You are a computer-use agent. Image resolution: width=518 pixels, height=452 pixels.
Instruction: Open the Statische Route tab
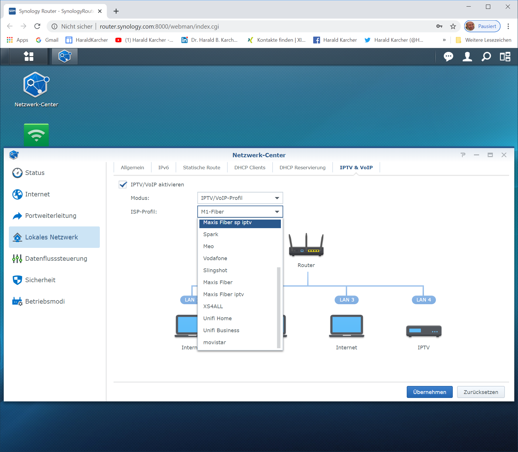201,168
